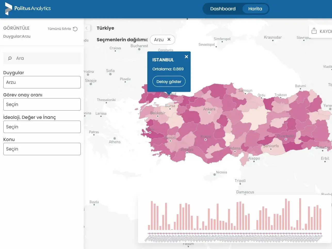Reset all filters with Tümünü Sıfırla icon
Viewport: 332px width, 249px height.
pyautogui.click(x=75, y=29)
